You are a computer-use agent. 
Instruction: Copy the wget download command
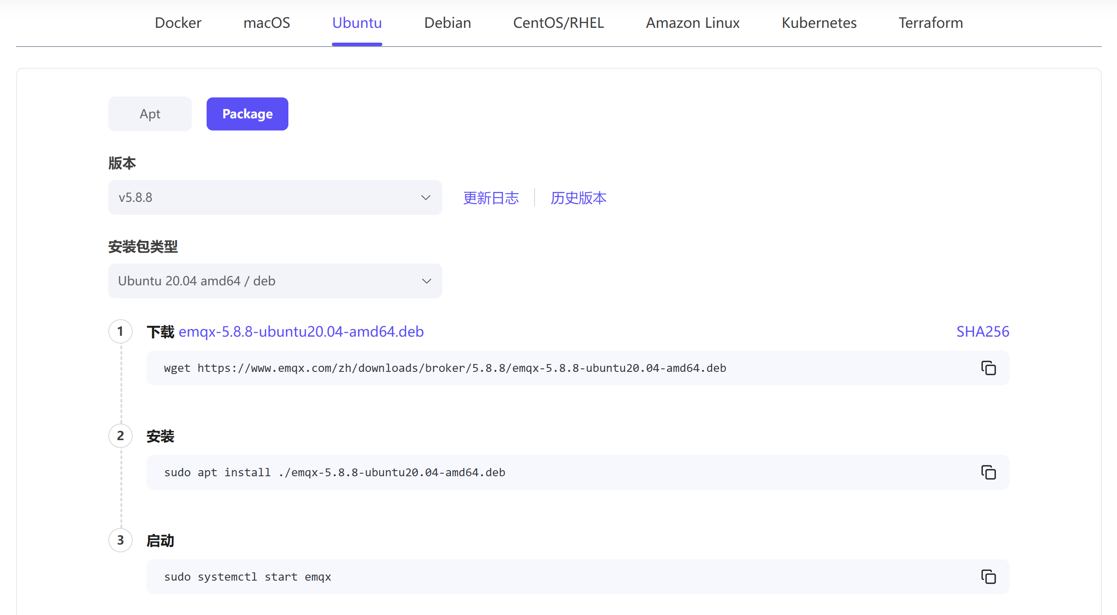click(988, 368)
